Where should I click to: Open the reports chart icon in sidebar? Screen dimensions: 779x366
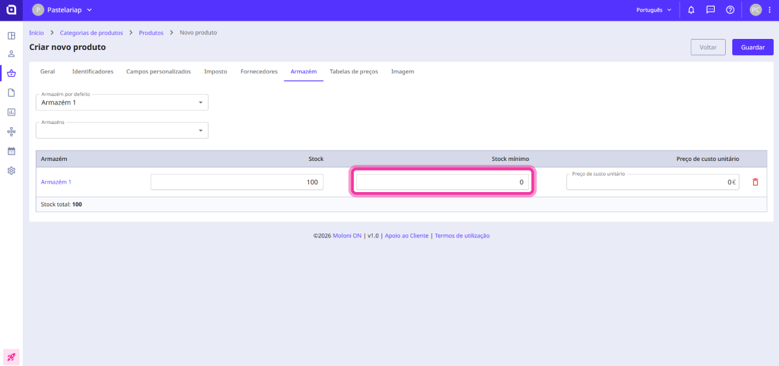click(11, 112)
